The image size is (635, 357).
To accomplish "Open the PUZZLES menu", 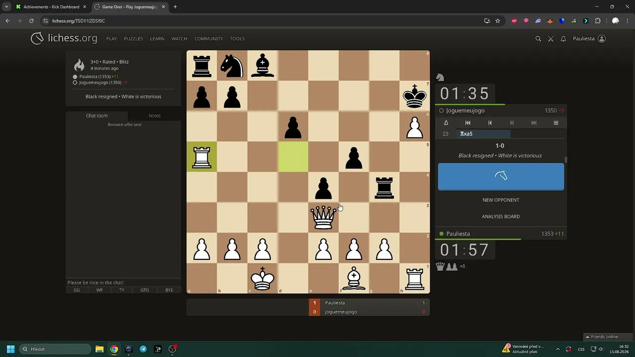I will 133,39.
